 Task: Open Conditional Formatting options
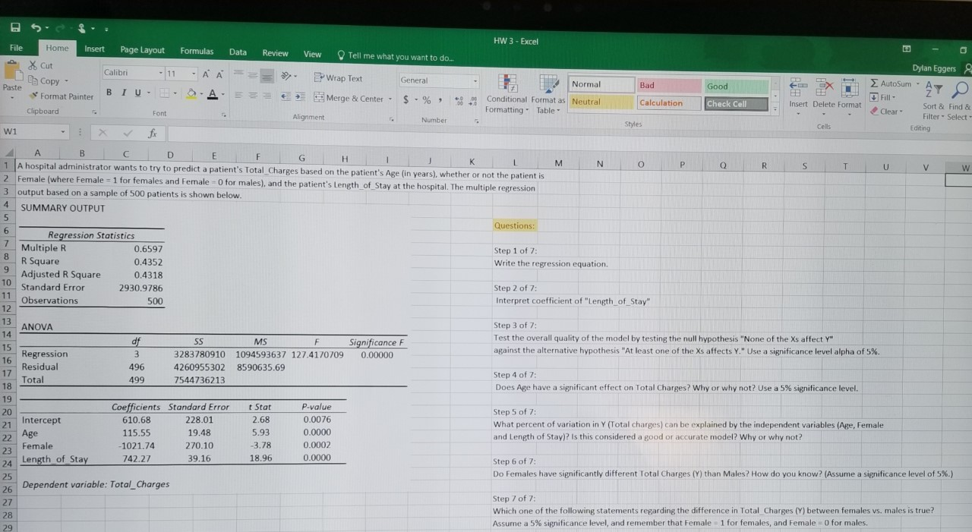(507, 91)
